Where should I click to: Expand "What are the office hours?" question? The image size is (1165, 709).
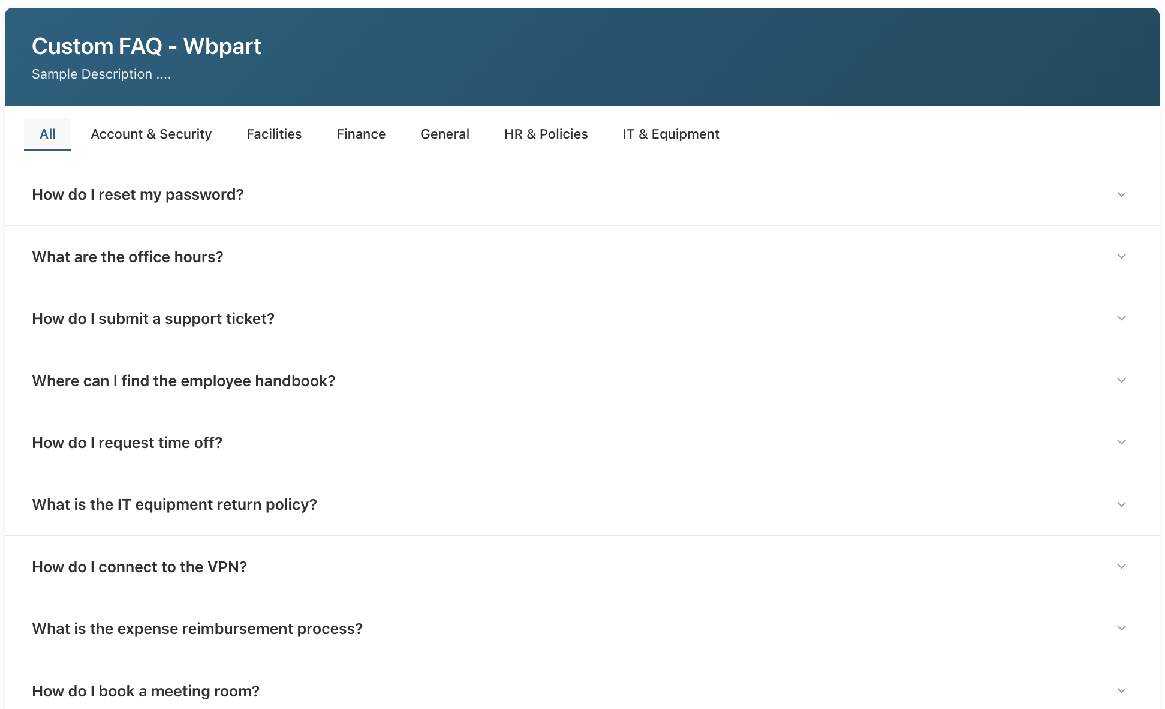(x=128, y=257)
